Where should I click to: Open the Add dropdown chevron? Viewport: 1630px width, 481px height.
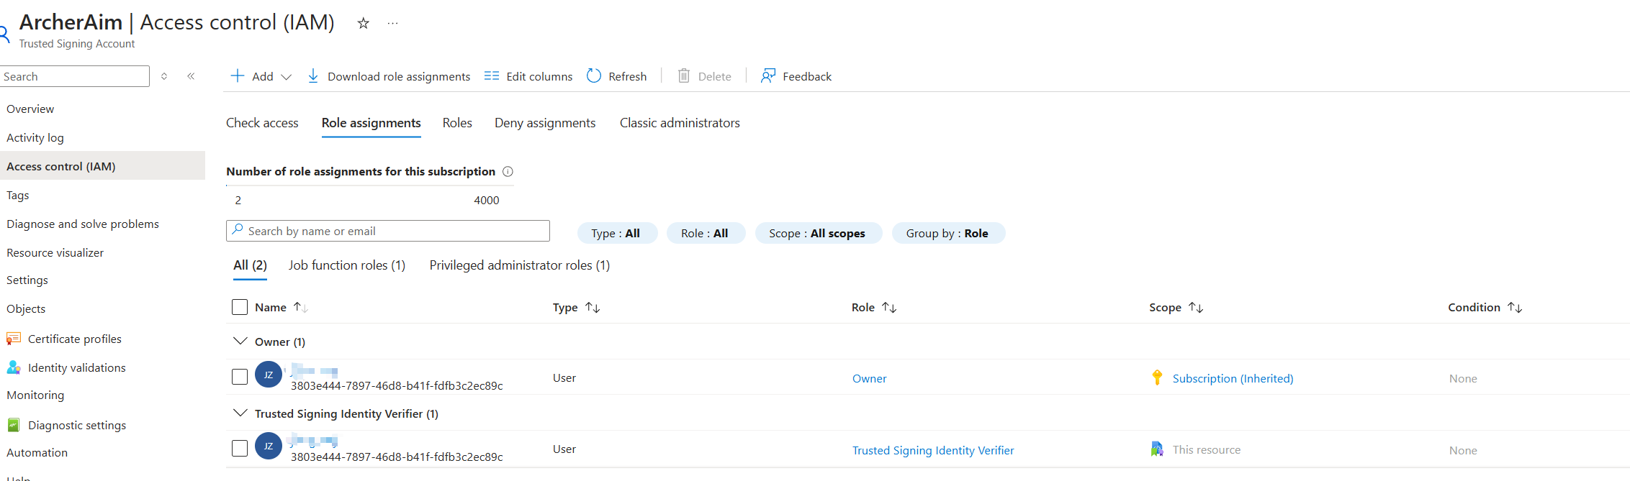[286, 77]
